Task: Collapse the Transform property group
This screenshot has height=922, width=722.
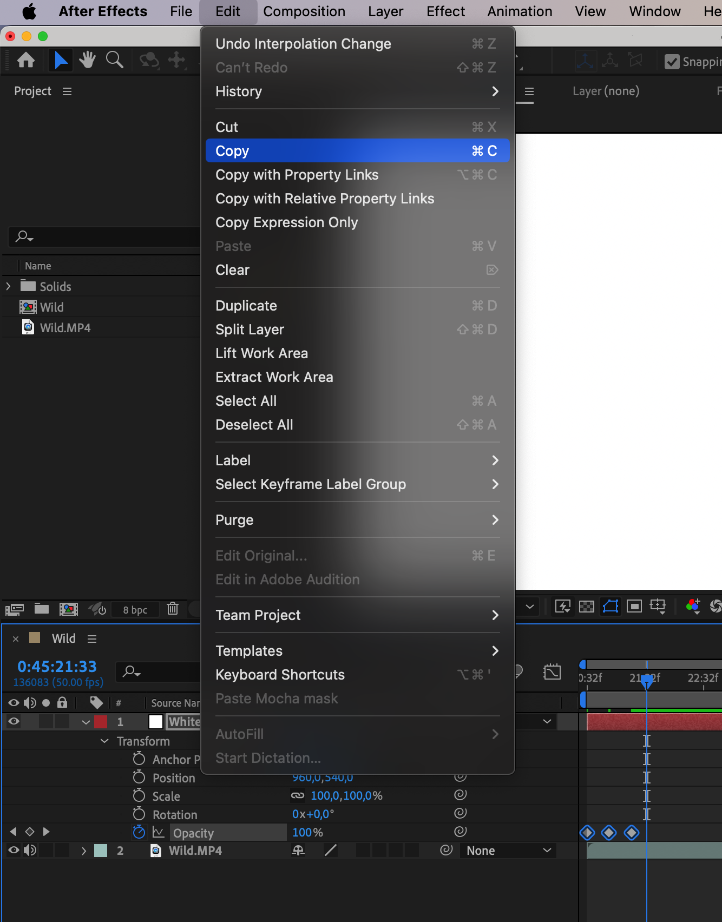Action: click(104, 741)
